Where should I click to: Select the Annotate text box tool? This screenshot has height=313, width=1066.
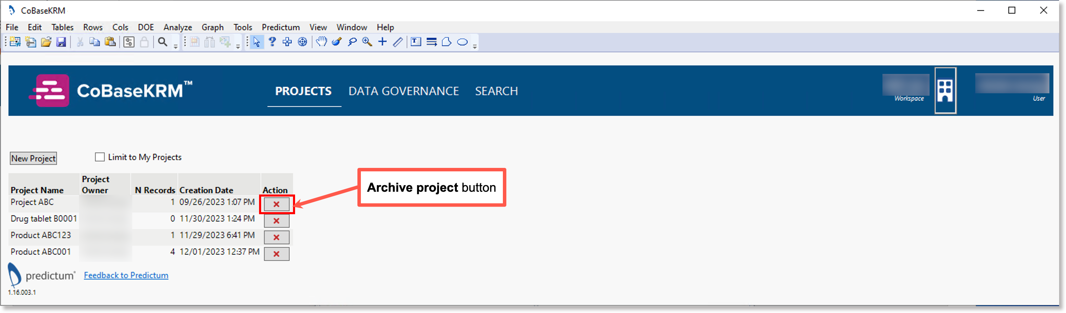[x=416, y=42]
